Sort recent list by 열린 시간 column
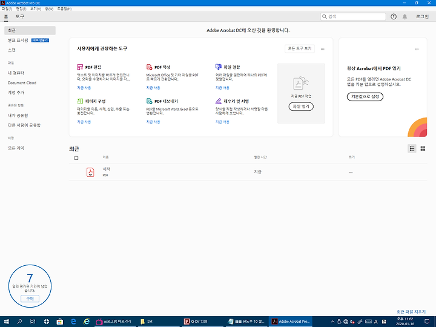Viewport: 436px width, 327px height. [x=260, y=157]
